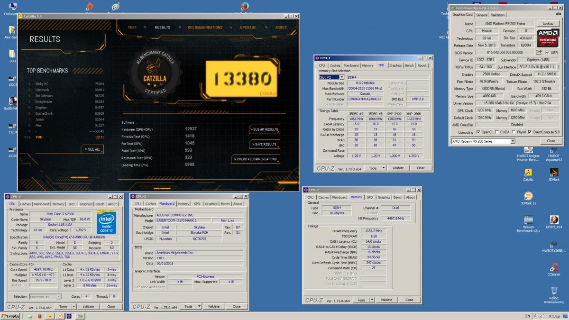Image resolution: width=569 pixels, height=320 pixels.
Task: Click the Intel Core i7 logo in CPU-Z
Action: pyautogui.click(x=107, y=223)
